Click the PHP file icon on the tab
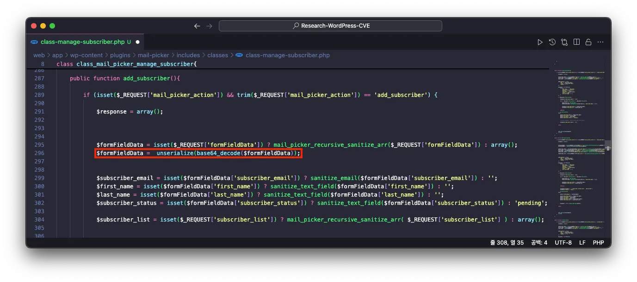The image size is (637, 282). click(34, 42)
